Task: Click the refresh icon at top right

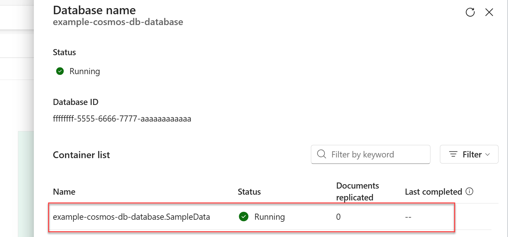Action: pos(470,12)
